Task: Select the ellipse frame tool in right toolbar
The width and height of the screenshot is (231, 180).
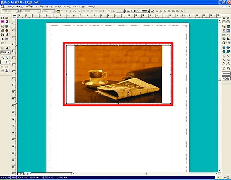Action: point(228,22)
